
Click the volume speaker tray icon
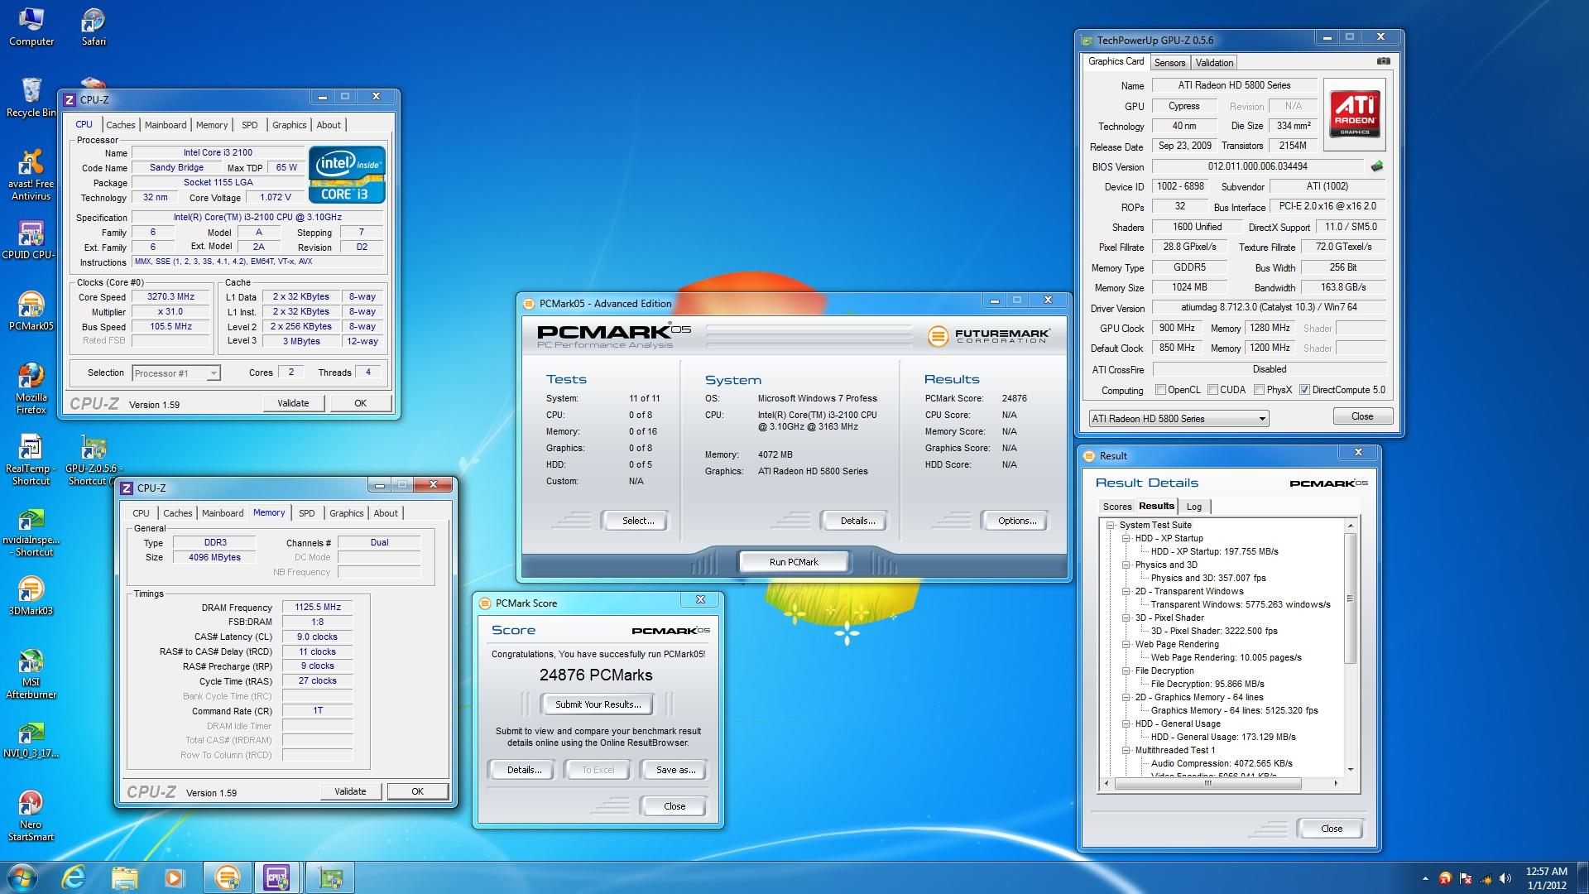coord(1505,878)
